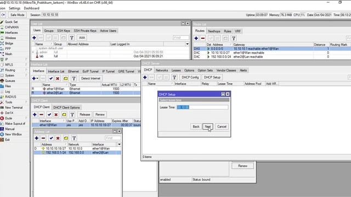Disable selected interface with red cross

[x=58, y=78]
